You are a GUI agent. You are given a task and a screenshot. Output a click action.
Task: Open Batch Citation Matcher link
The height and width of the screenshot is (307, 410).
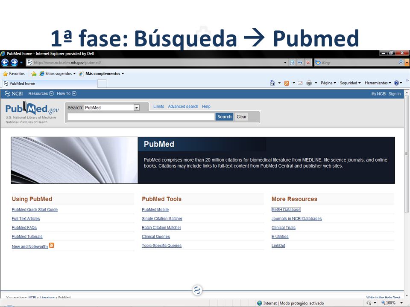[161, 228]
